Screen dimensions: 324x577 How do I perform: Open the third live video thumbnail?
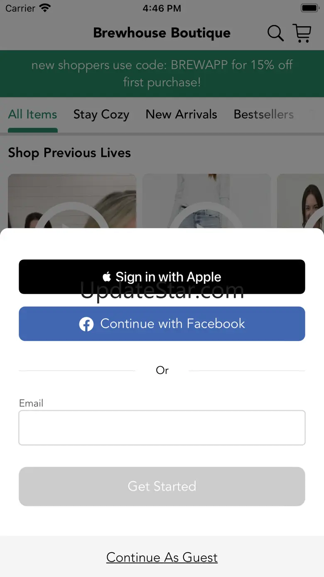(300, 201)
